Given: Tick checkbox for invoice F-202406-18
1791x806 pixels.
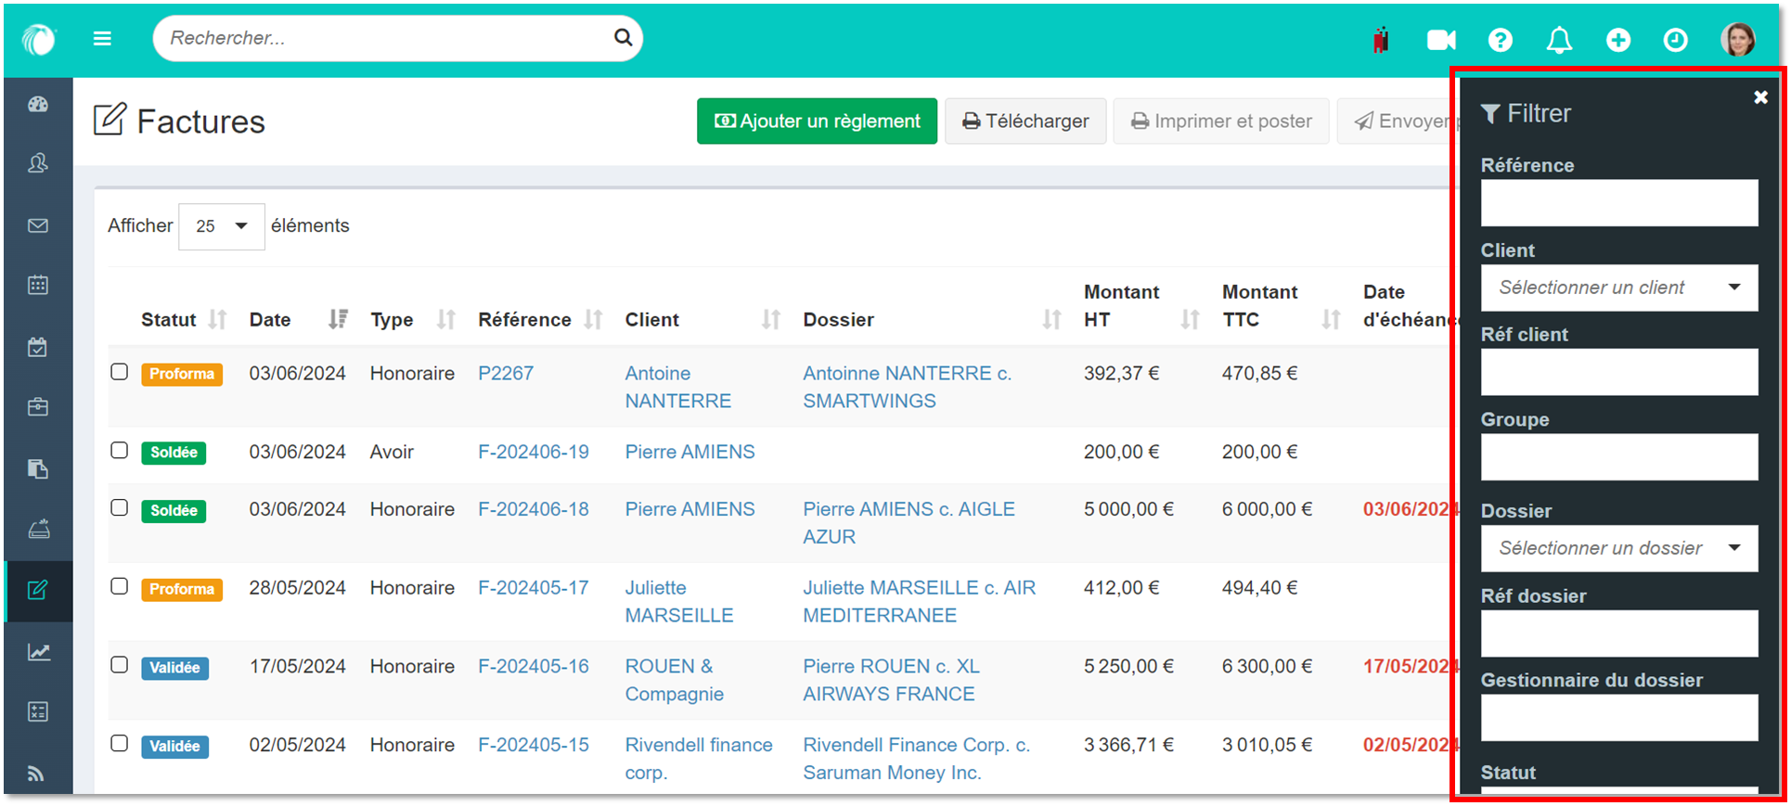Looking at the screenshot, I should [x=120, y=507].
